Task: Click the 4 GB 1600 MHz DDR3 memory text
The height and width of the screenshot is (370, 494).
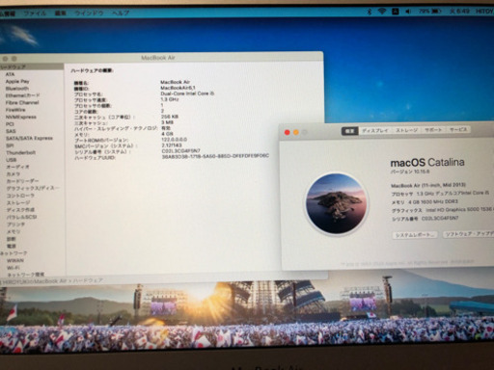Action: point(433,202)
